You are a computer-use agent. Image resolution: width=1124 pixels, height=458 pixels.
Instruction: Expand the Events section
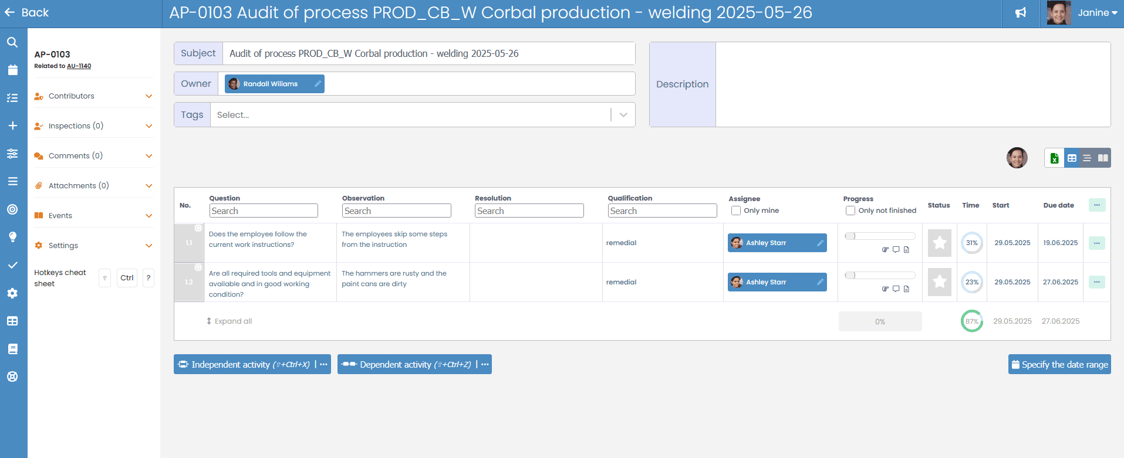(93, 216)
